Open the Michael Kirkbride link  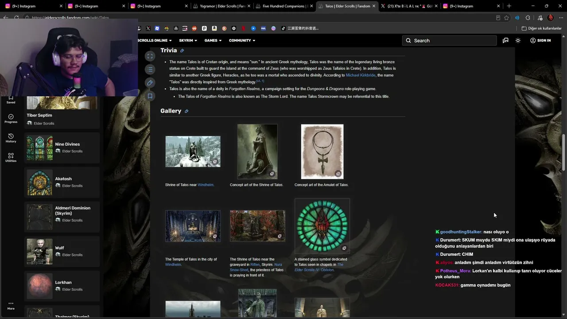click(360, 75)
